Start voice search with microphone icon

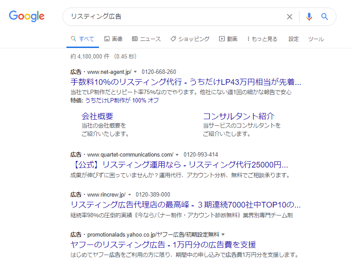coord(309,17)
